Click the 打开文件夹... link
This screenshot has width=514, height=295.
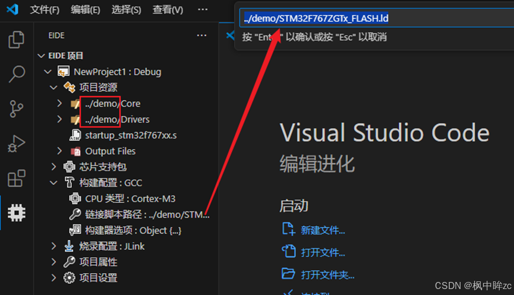328,275
